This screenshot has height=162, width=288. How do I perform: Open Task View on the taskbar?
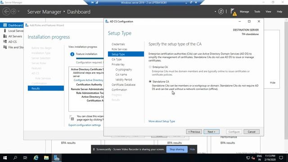point(25,158)
